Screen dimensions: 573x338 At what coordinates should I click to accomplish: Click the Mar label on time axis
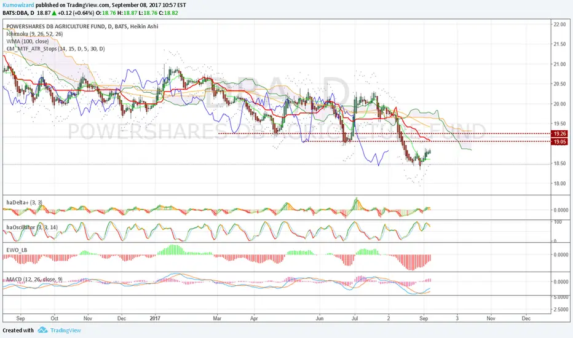click(x=217, y=318)
